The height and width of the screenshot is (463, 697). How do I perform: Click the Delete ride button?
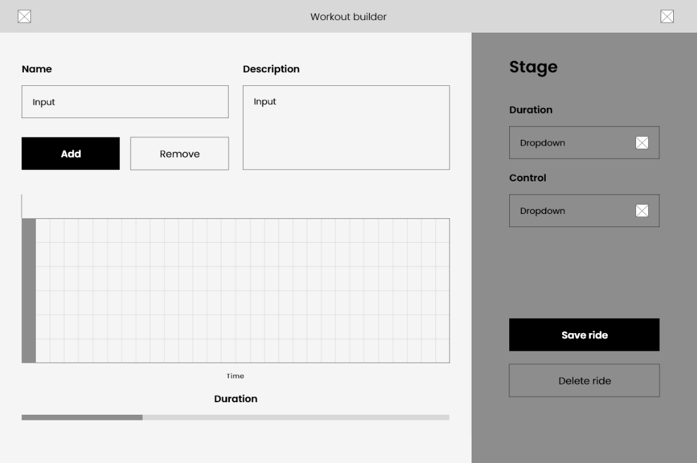[584, 381]
